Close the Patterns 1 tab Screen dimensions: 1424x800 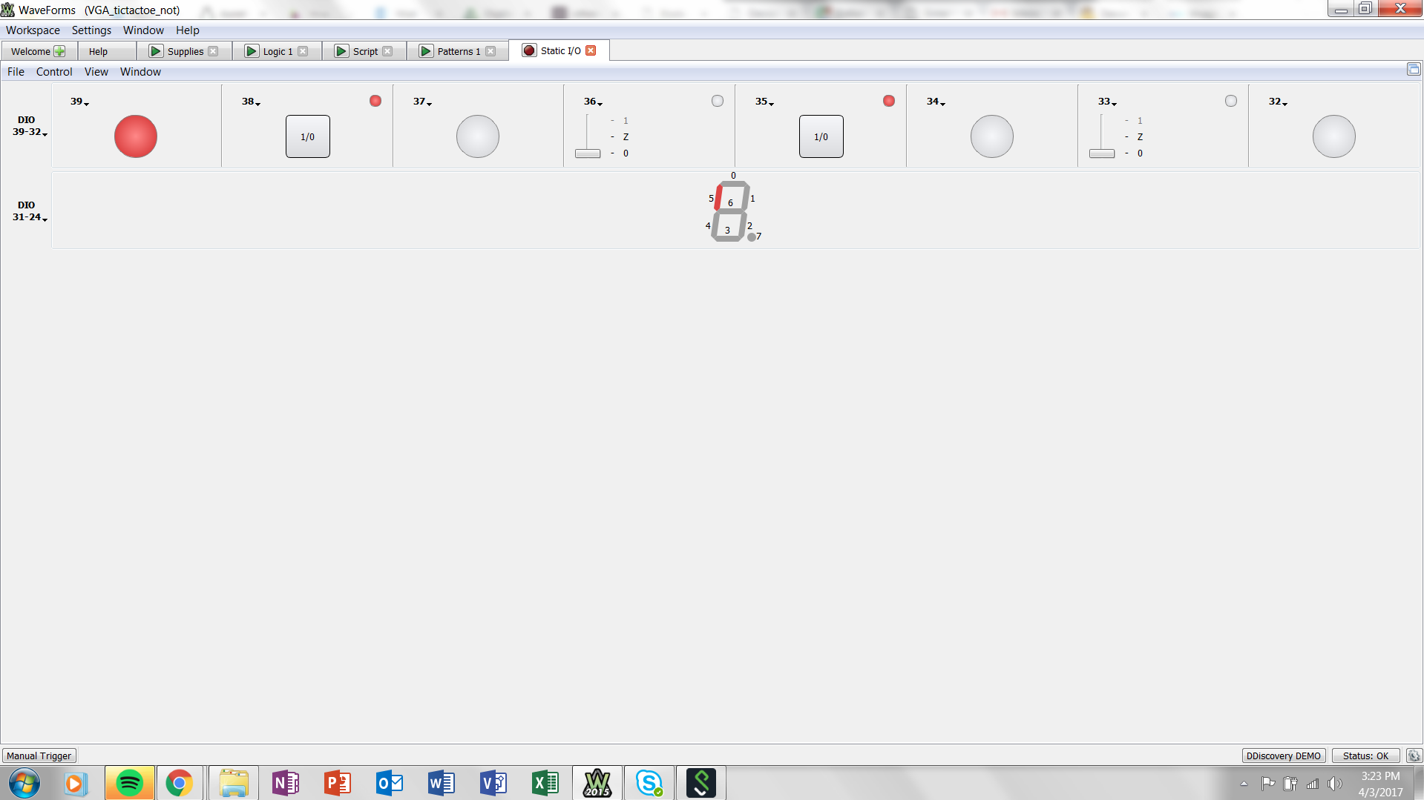490,51
